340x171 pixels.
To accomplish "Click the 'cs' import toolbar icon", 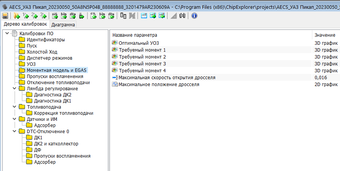I will click(x=93, y=16).
